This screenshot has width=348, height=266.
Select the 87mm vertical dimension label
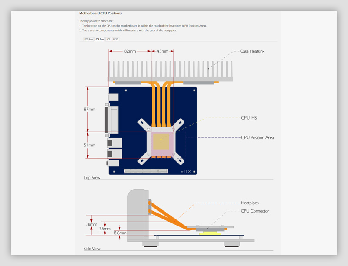tap(90, 110)
